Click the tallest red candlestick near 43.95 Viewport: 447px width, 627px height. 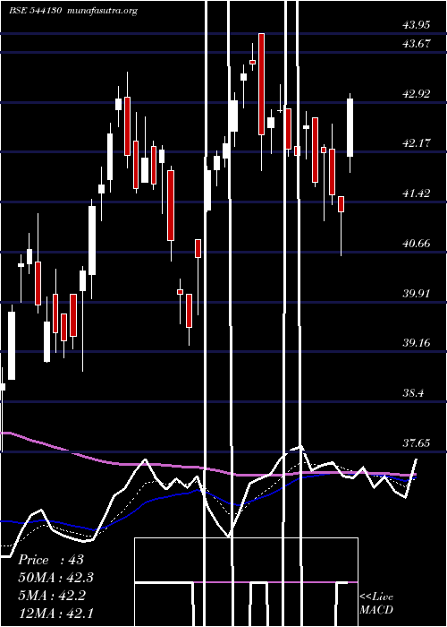(x=261, y=84)
